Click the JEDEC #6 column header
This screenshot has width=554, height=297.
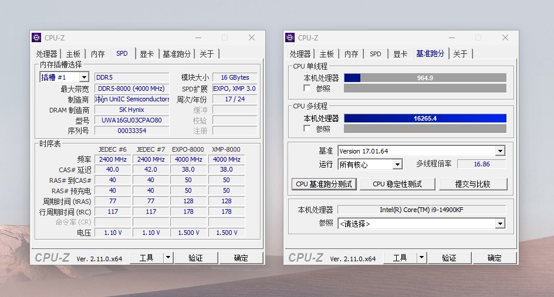click(x=112, y=149)
